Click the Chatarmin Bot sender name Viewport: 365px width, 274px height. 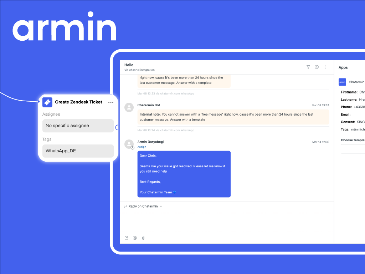pos(149,105)
